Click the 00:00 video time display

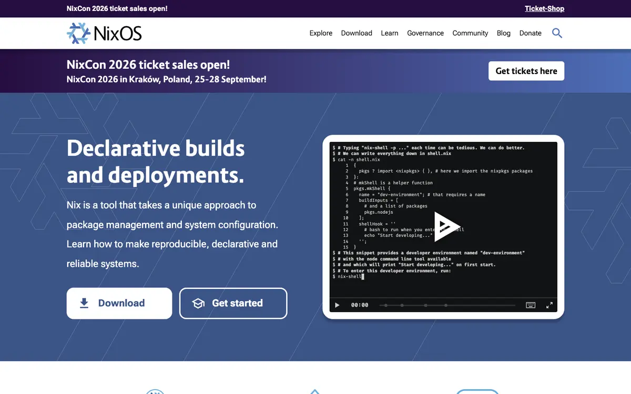360,305
